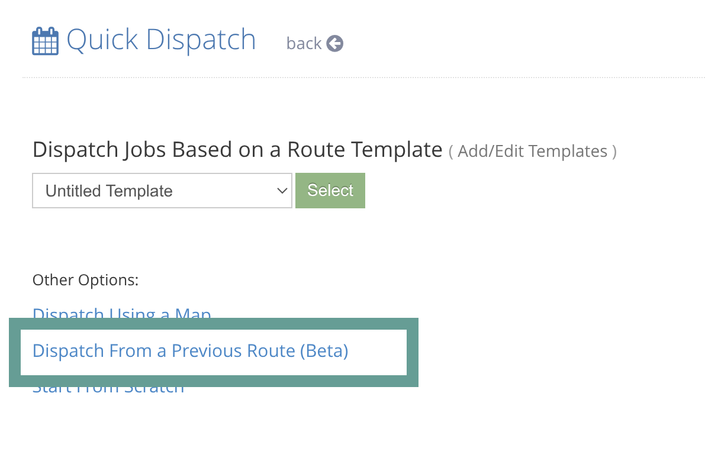Click the "(Beta)" text in the Previous Route link
Screen dimensions: 705x464
[324, 351]
